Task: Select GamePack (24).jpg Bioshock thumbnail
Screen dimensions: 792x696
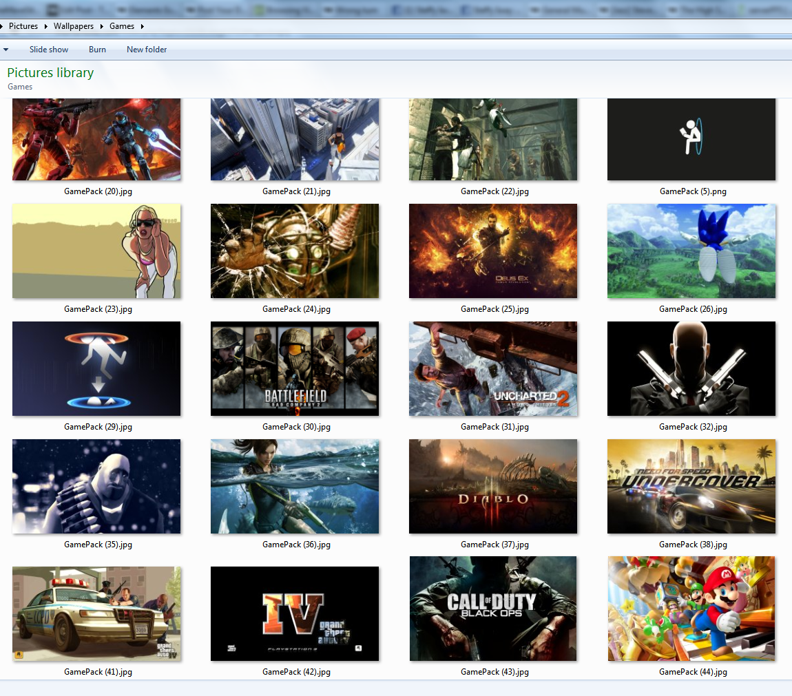Action: click(295, 251)
